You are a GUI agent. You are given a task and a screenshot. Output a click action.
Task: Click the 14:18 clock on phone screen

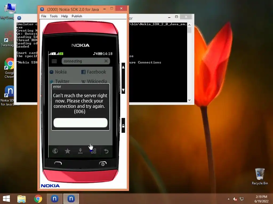(108, 54)
